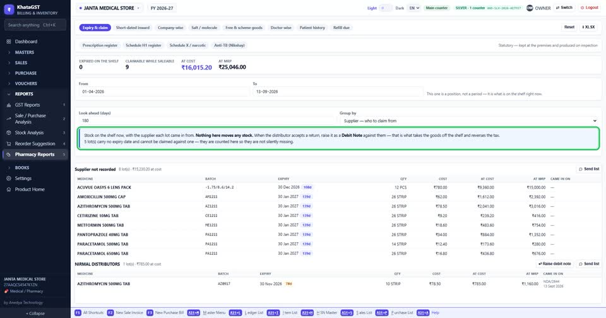Click Alt+I Item List shortcut
Viewport: 606px width, 318px height.
[x=283, y=312]
